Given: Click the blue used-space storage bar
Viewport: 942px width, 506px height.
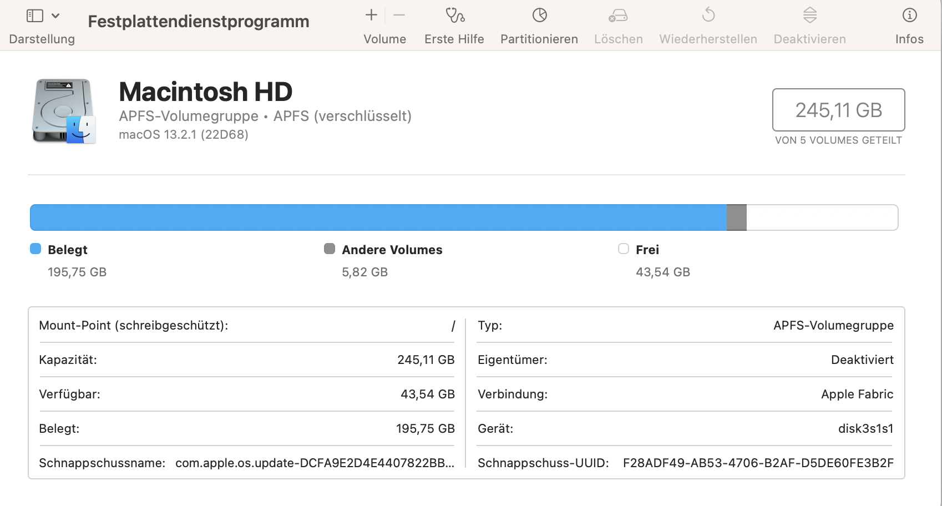Looking at the screenshot, I should pos(377,217).
